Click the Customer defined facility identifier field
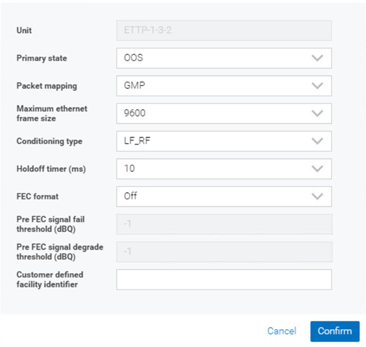 pyautogui.click(x=224, y=280)
